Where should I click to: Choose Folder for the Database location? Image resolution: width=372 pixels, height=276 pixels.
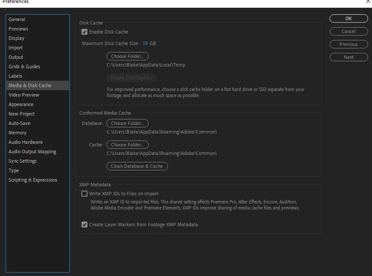pos(127,123)
